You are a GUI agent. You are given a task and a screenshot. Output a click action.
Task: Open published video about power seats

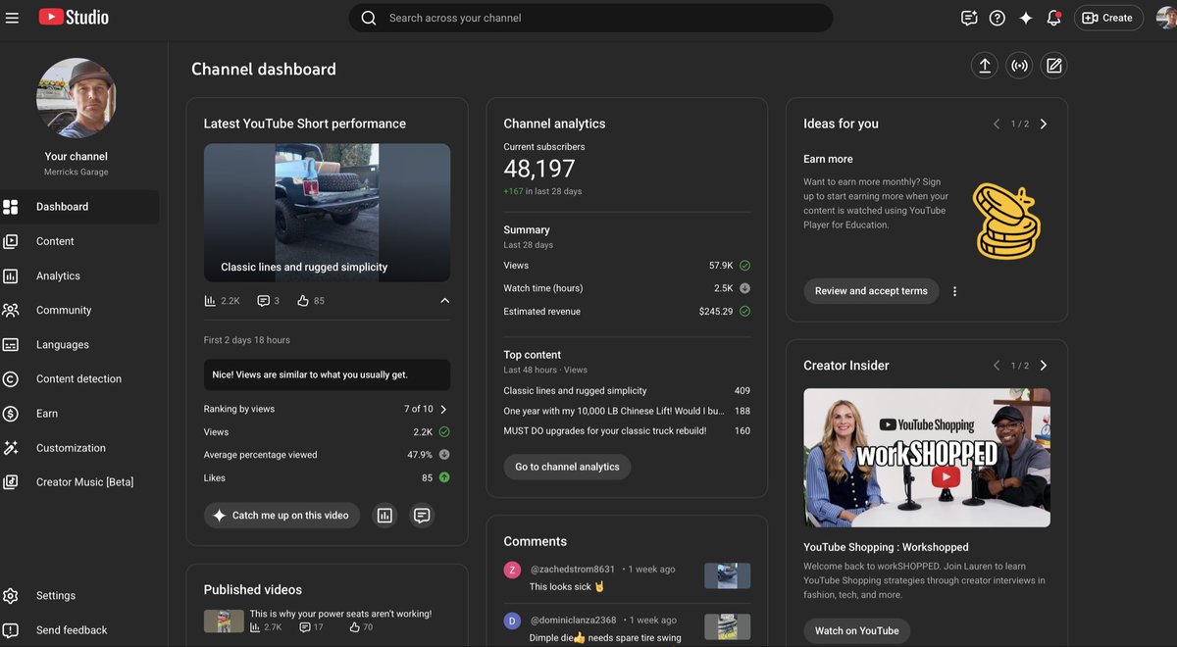click(340, 614)
